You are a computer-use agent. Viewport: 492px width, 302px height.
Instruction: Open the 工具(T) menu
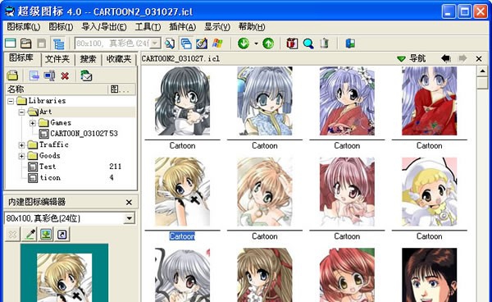click(x=148, y=27)
